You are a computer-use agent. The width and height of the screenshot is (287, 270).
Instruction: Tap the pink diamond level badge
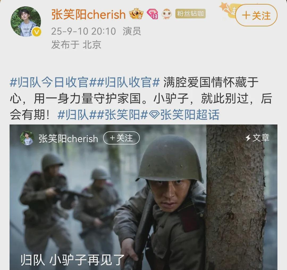click(153, 14)
